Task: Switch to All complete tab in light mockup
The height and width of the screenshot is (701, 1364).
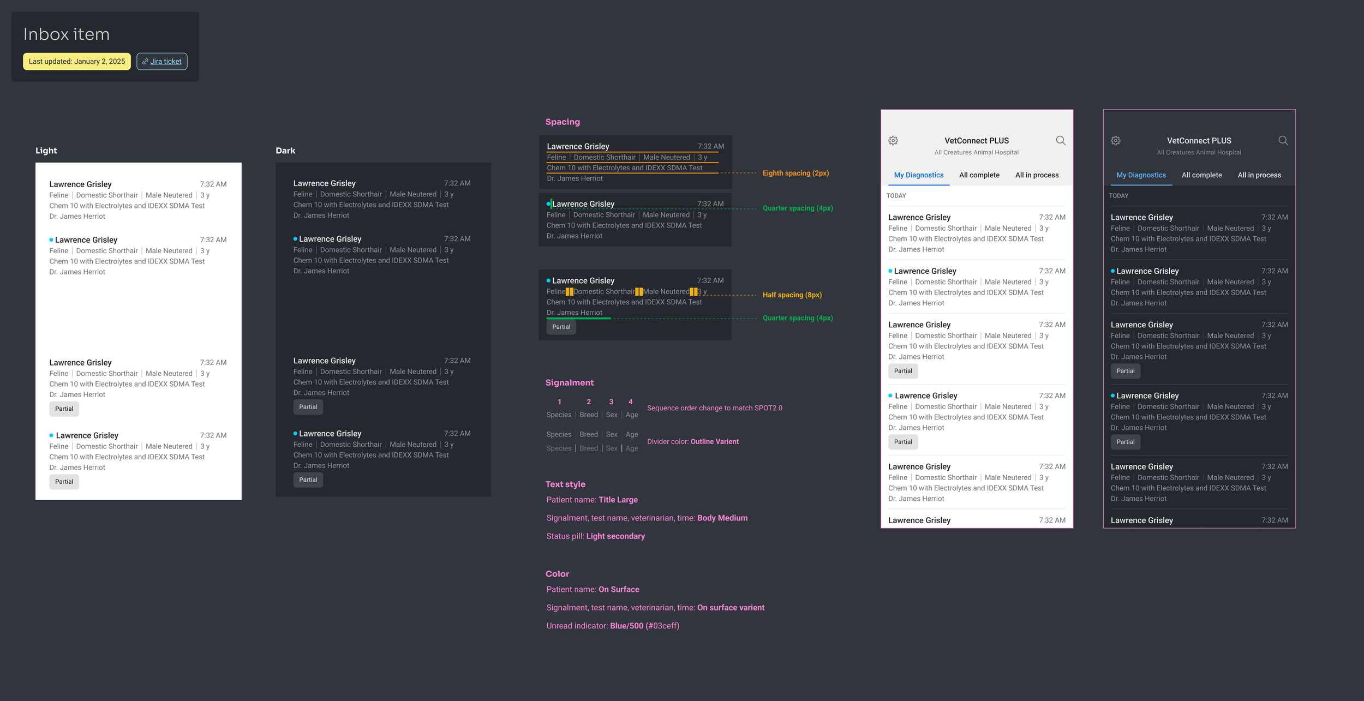Action: (979, 175)
